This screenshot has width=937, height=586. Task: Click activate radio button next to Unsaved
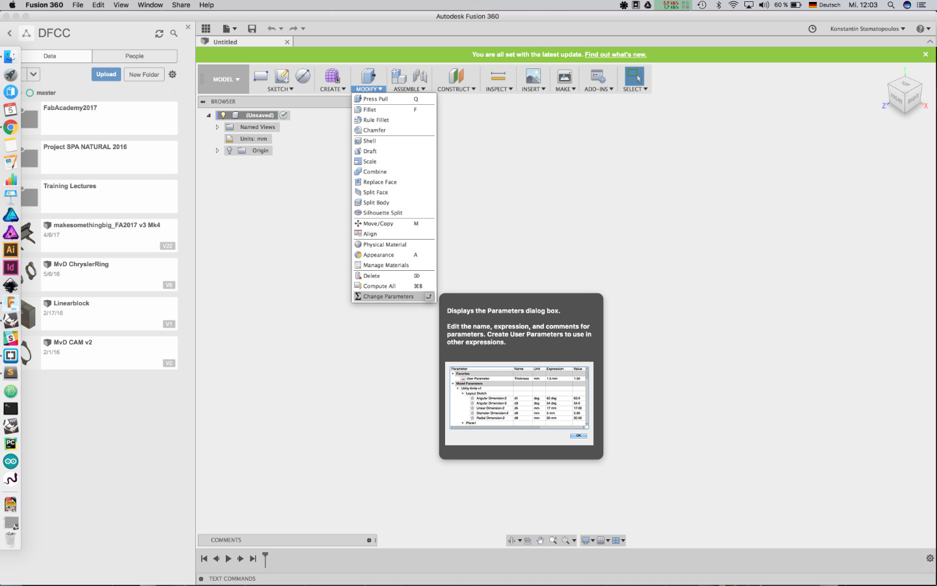tap(284, 115)
